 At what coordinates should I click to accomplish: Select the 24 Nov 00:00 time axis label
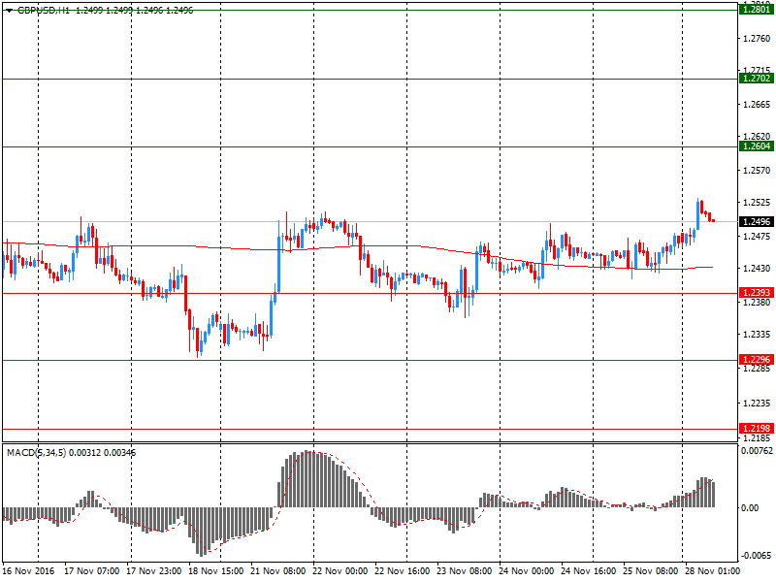pos(526,570)
